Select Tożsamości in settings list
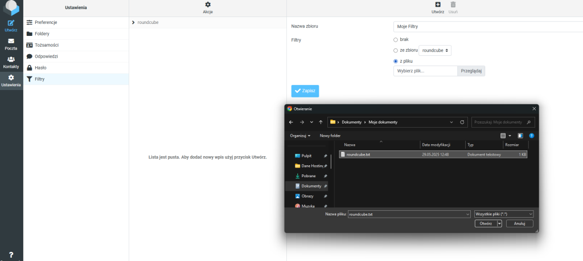The width and height of the screenshot is (583, 261). tap(76, 45)
